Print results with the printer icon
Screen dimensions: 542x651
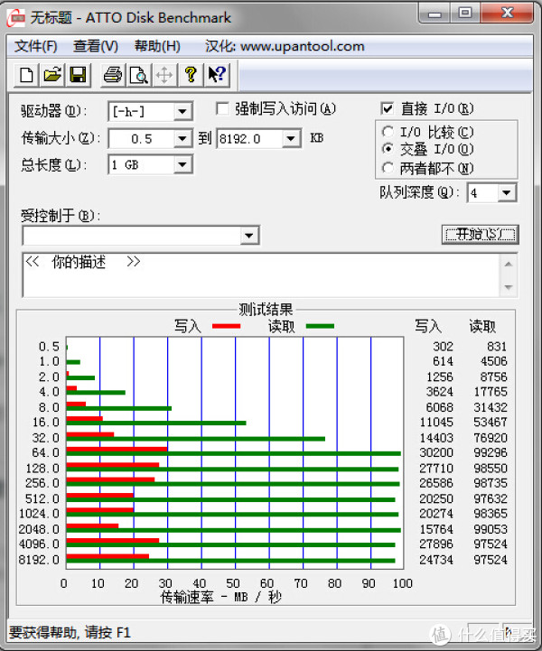[113, 75]
